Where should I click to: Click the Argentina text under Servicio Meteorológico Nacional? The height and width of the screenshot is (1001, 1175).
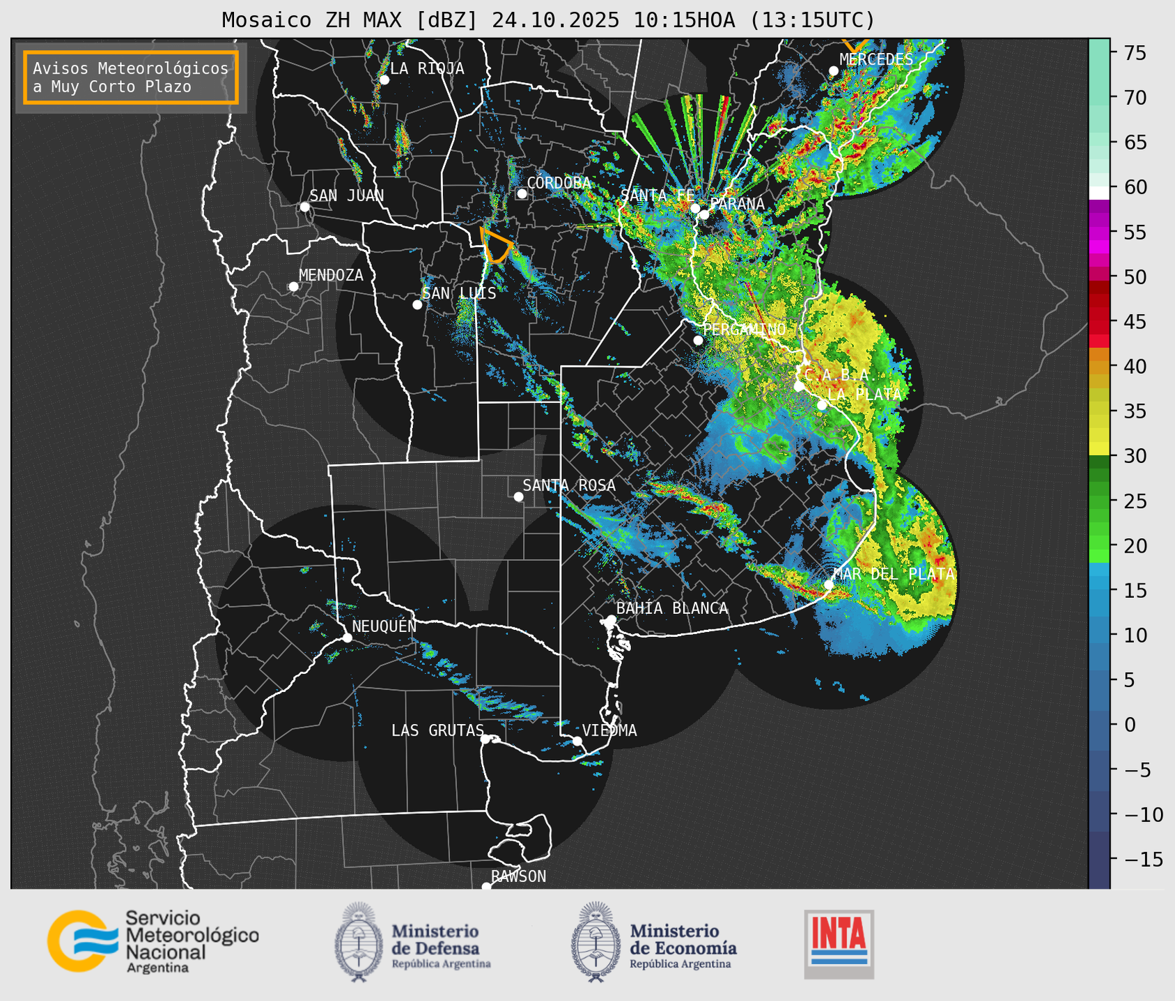coord(157,968)
